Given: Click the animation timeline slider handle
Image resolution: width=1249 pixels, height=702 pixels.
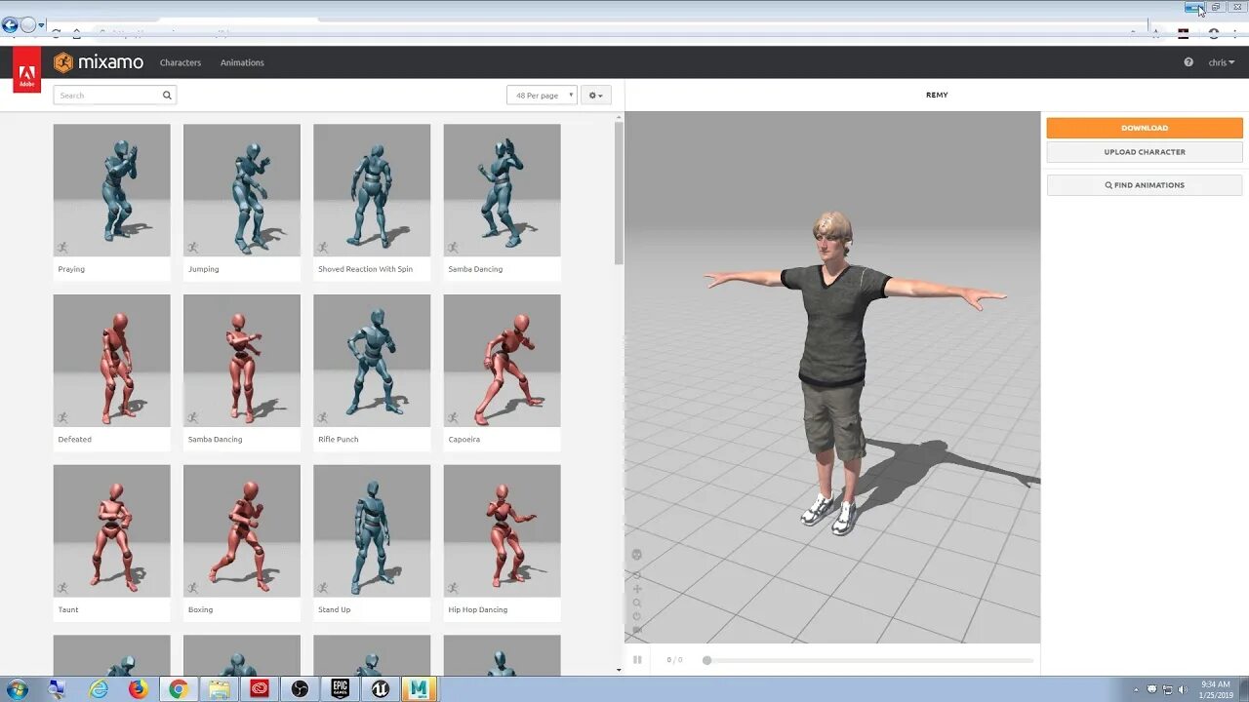Looking at the screenshot, I should [x=706, y=660].
